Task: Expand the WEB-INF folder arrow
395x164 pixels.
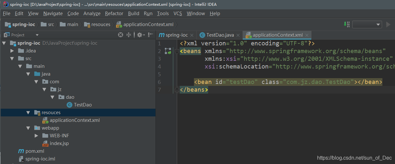Action: [x=36, y=136]
